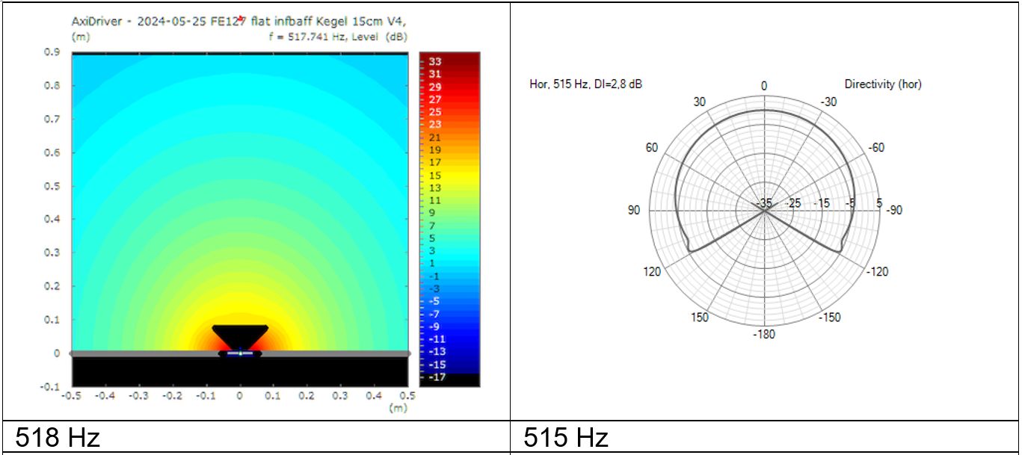Click the 0.9 y-axis tick label

click(x=51, y=52)
